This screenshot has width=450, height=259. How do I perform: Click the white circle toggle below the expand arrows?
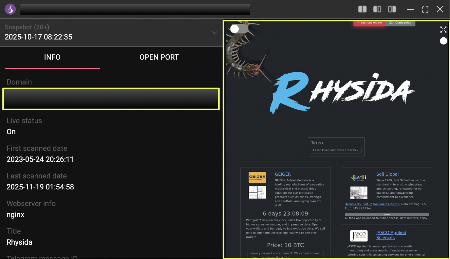pyautogui.click(x=444, y=41)
